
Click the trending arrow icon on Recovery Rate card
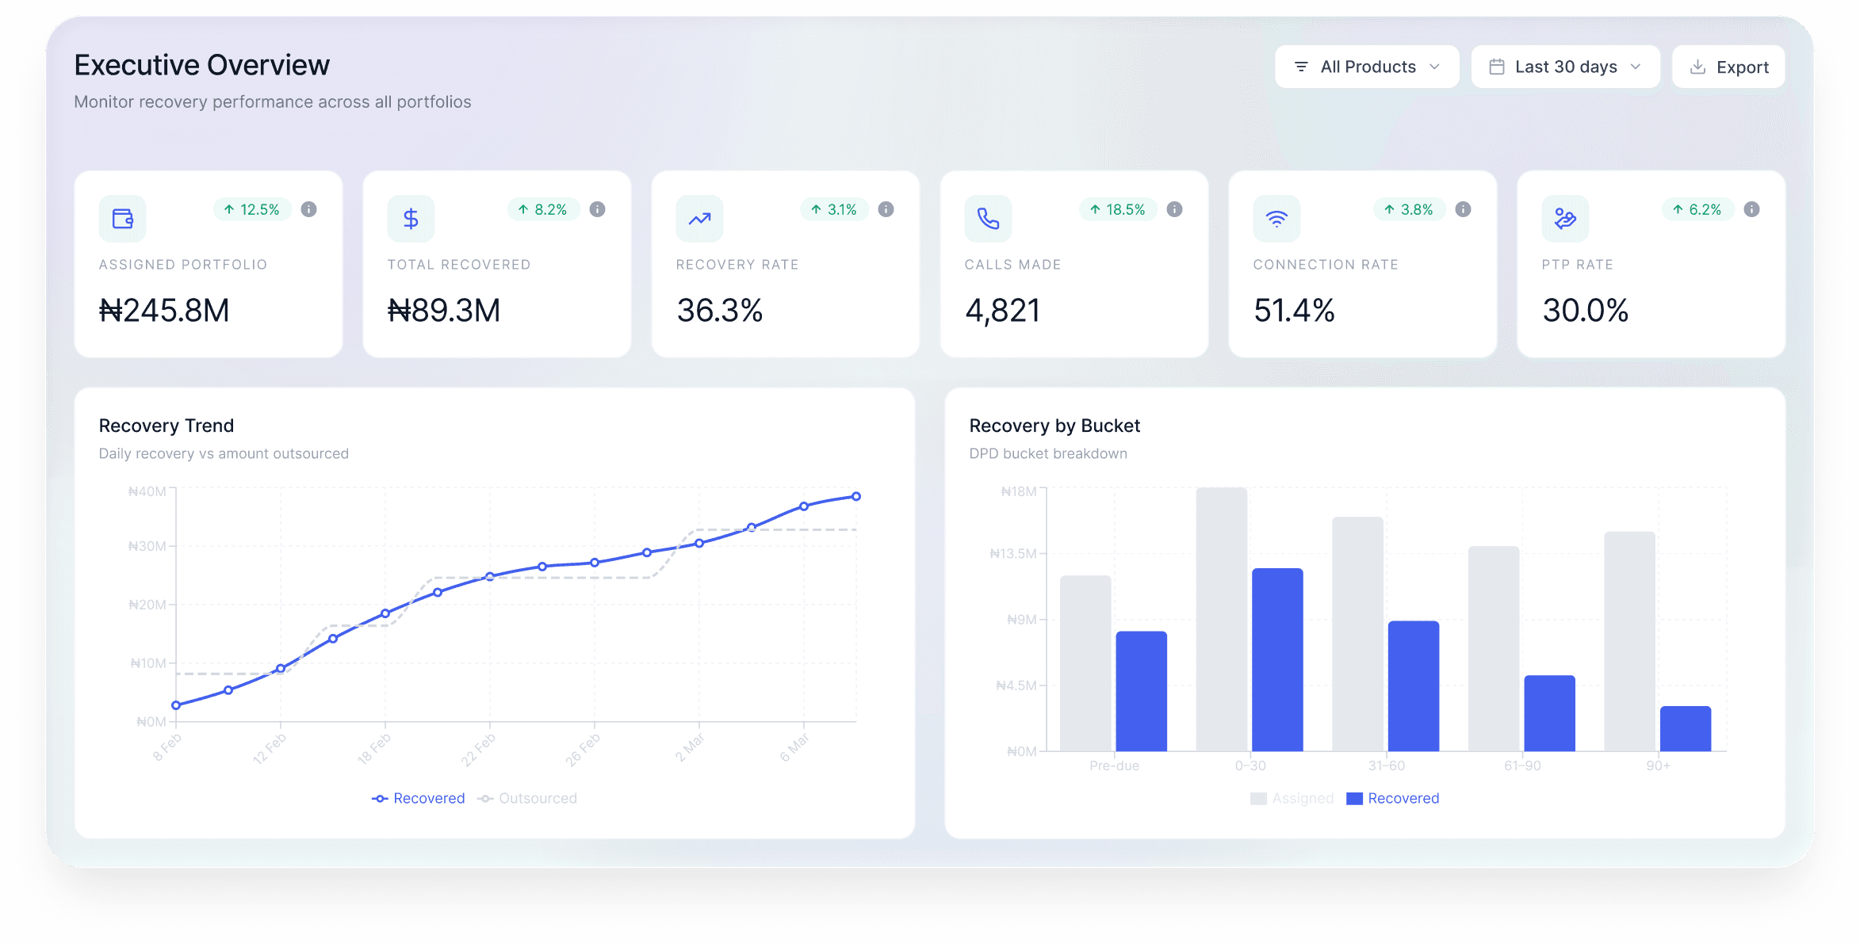pyautogui.click(x=699, y=219)
